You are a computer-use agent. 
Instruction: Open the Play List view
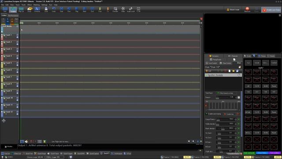[21, 10]
